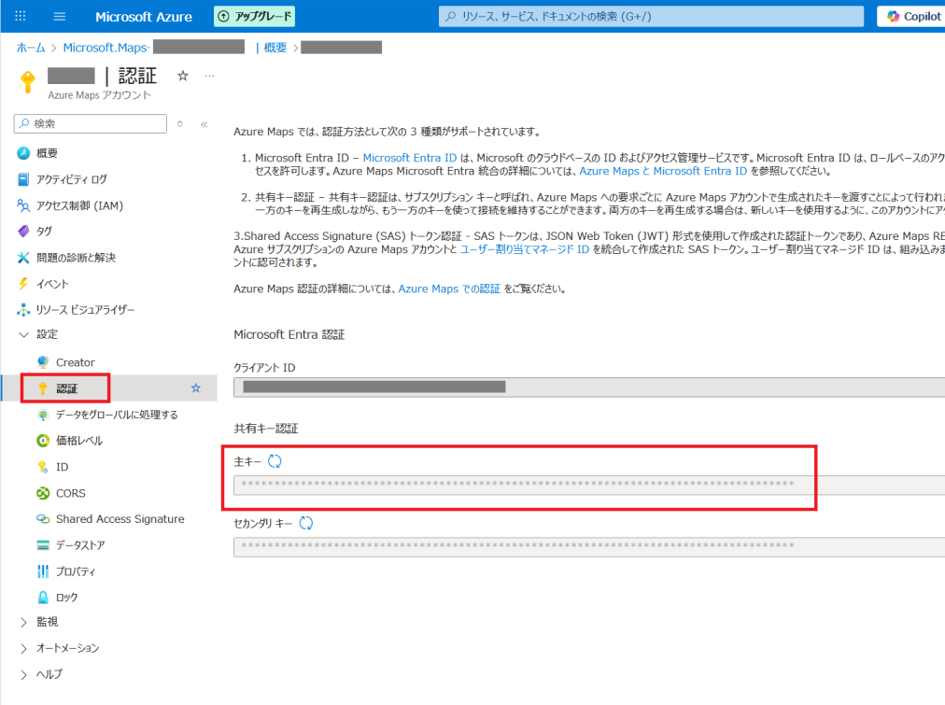Open the 概要 breadcrumb link
Screen dimensions: 945x705
click(x=275, y=48)
